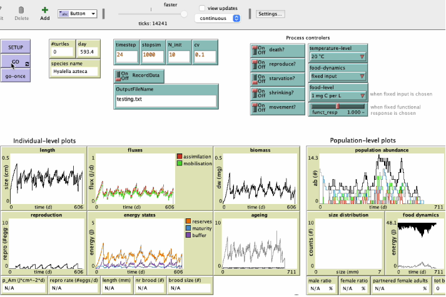Open the temperature-level dropdown
Viewport: 446px width, 297px height.
[x=338, y=56]
